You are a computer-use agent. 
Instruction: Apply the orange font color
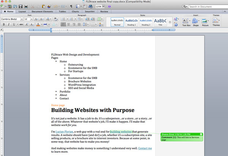coord(38,24)
